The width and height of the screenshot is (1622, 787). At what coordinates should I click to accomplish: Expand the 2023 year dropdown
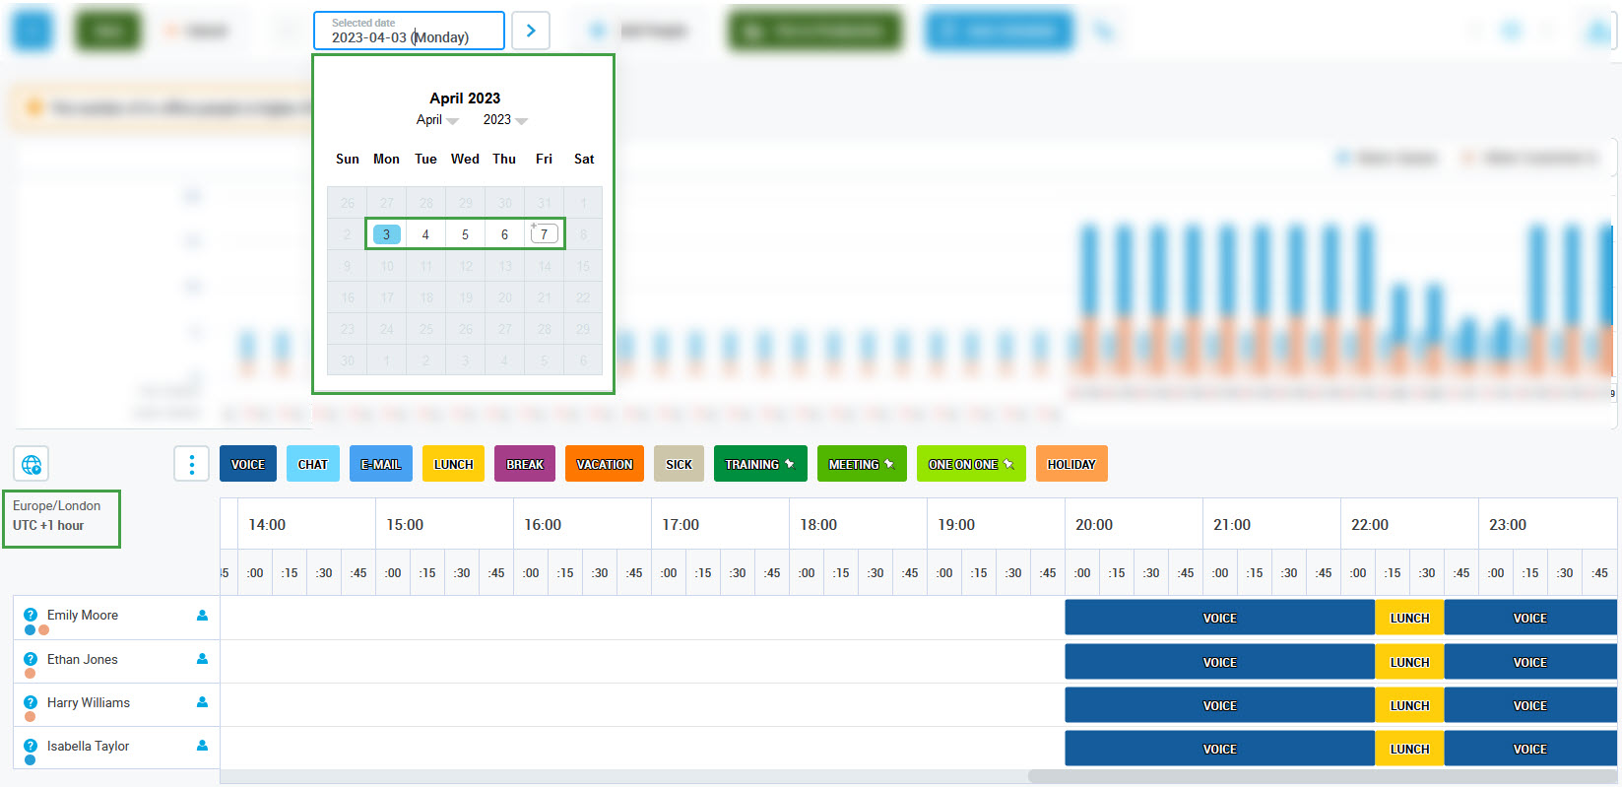coord(505,120)
